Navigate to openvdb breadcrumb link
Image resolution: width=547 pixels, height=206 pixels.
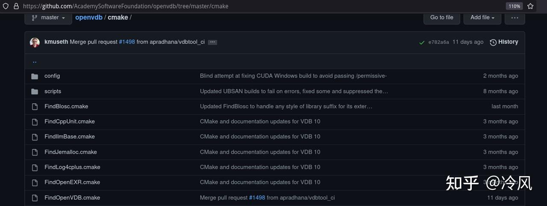[x=89, y=17]
